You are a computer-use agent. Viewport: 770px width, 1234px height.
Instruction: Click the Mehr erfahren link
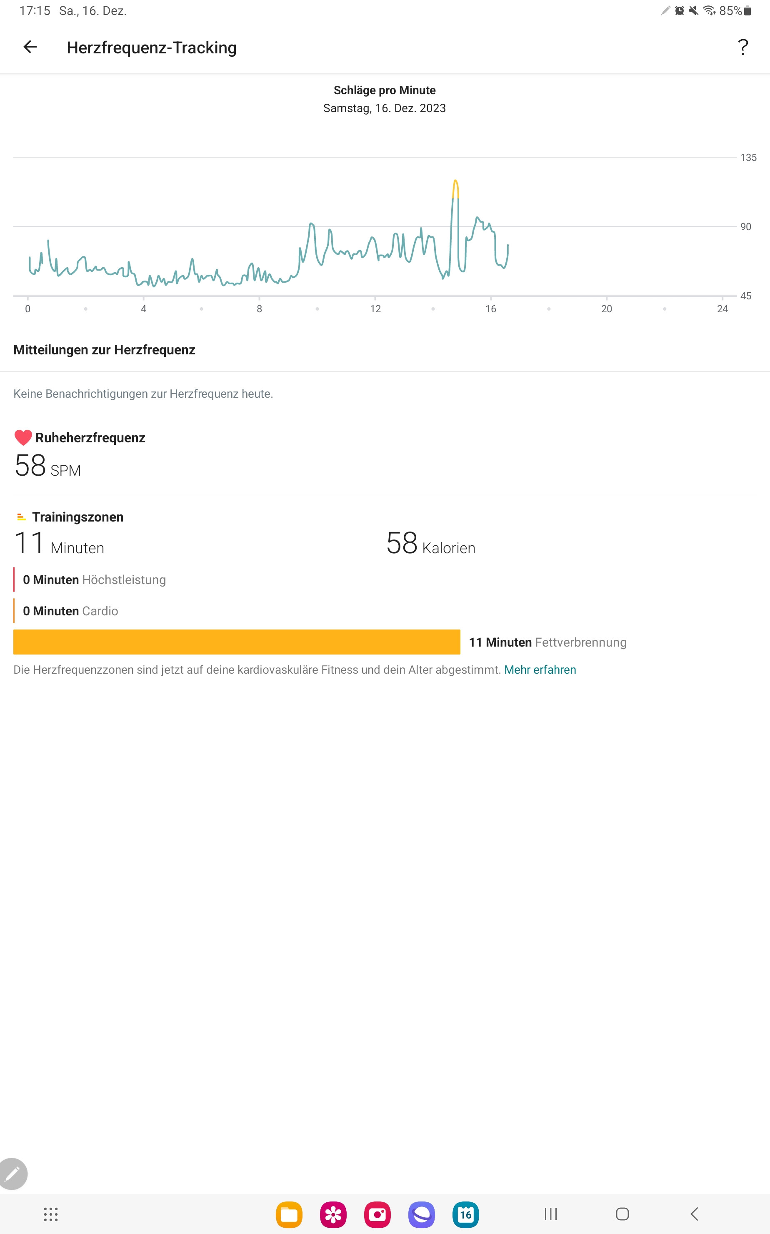[x=540, y=670]
